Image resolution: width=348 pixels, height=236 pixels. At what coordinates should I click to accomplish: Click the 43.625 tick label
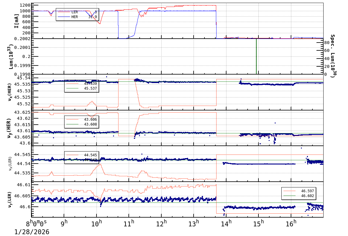[22, 112]
